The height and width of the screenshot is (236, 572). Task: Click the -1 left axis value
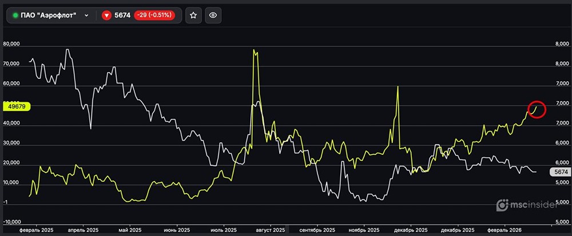coord(6,203)
